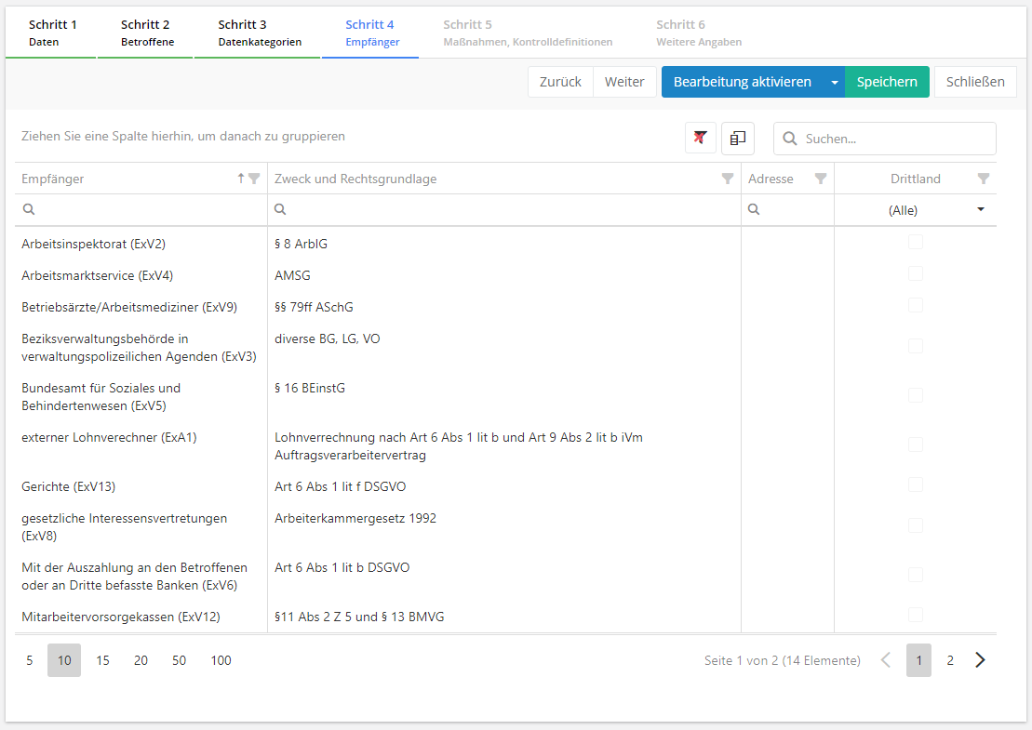Image resolution: width=1032 pixels, height=730 pixels.
Task: Go to next page using right arrow
Action: pyautogui.click(x=980, y=660)
